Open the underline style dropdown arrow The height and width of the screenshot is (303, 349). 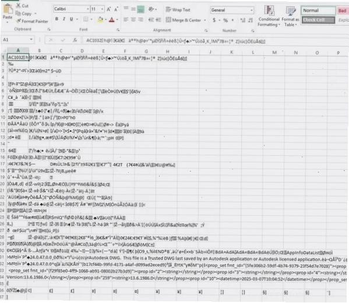click(x=77, y=19)
